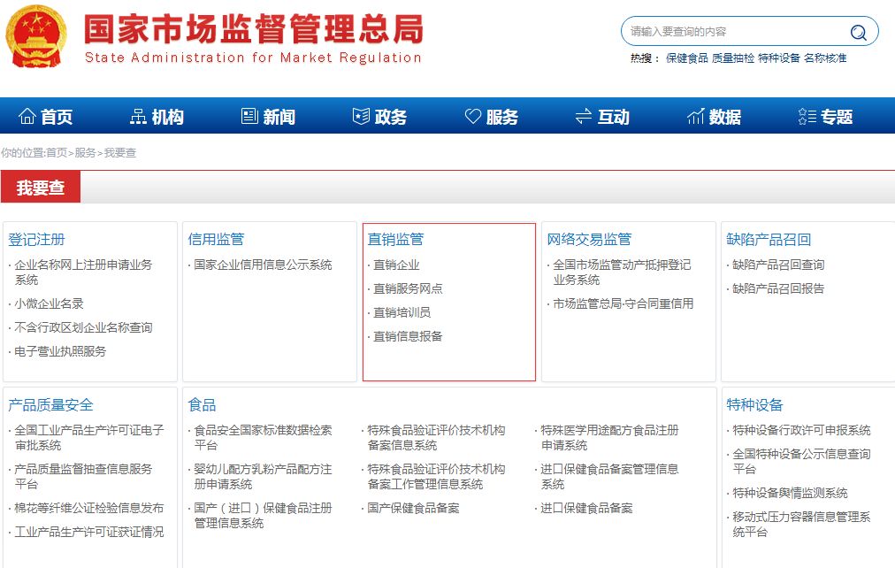Image resolution: width=895 pixels, height=568 pixels.
Task: Open 棉花等纤维公证检验信息发布 link
Action: tap(89, 508)
